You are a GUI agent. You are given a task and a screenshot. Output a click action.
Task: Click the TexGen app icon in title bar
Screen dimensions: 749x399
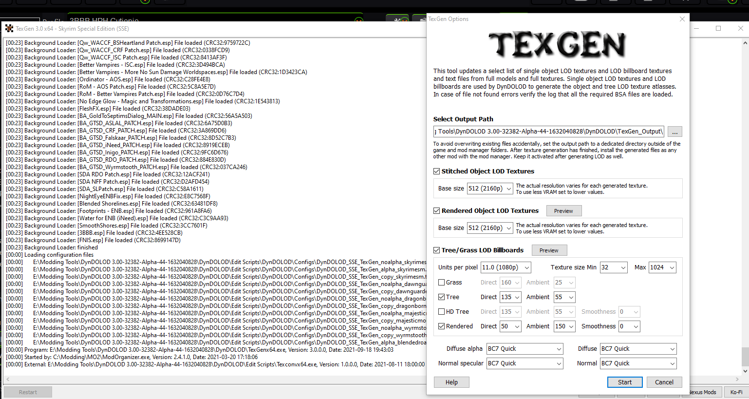pos(9,29)
